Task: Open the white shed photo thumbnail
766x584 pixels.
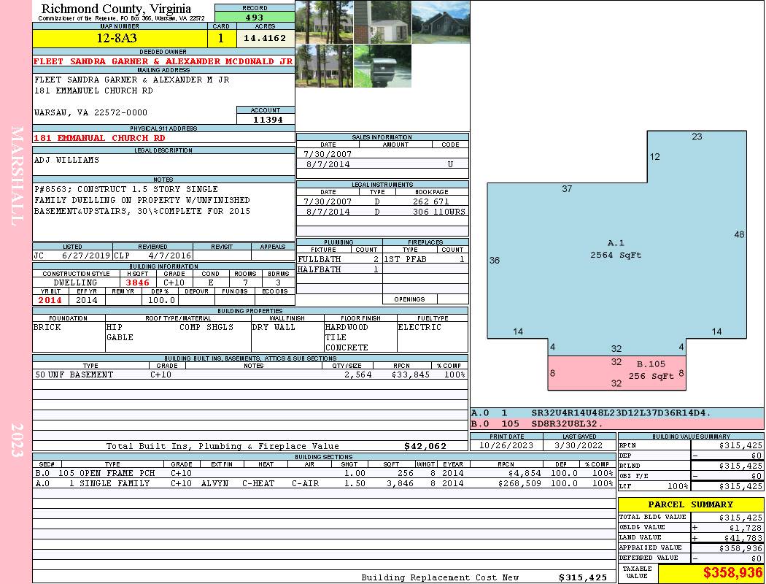Action: pos(382,22)
